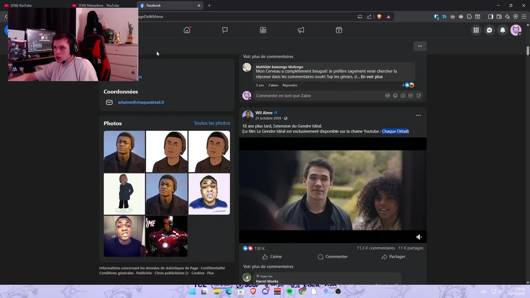Open Discord from the taskbar

pos(265,292)
